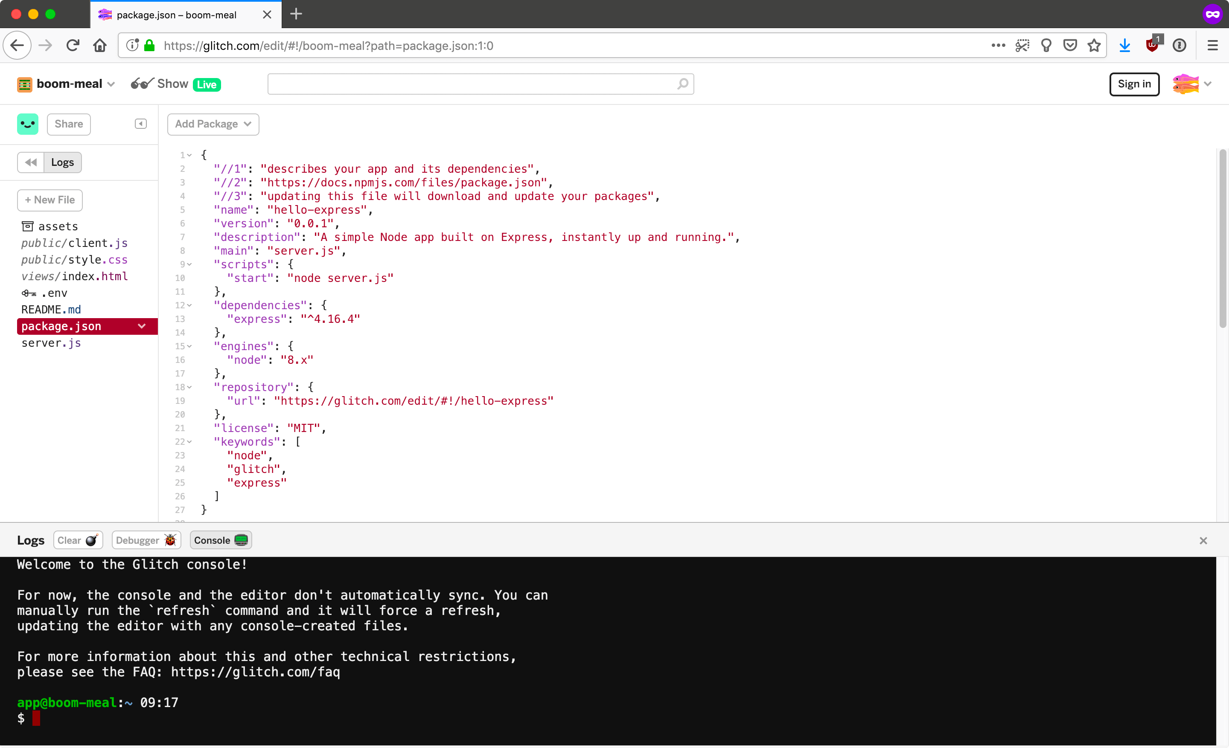The width and height of the screenshot is (1229, 748).
Task: Save page to Pocket icon
Action: click(1070, 46)
